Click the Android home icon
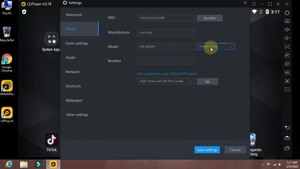The height and width of the screenshot is (169, 300). [287, 138]
